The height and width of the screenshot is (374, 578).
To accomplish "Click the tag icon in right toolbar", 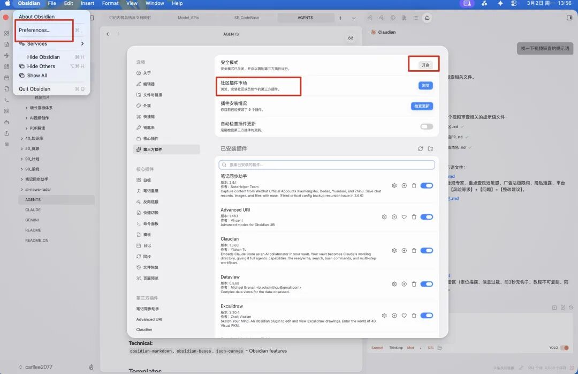I will pyautogui.click(x=393, y=18).
